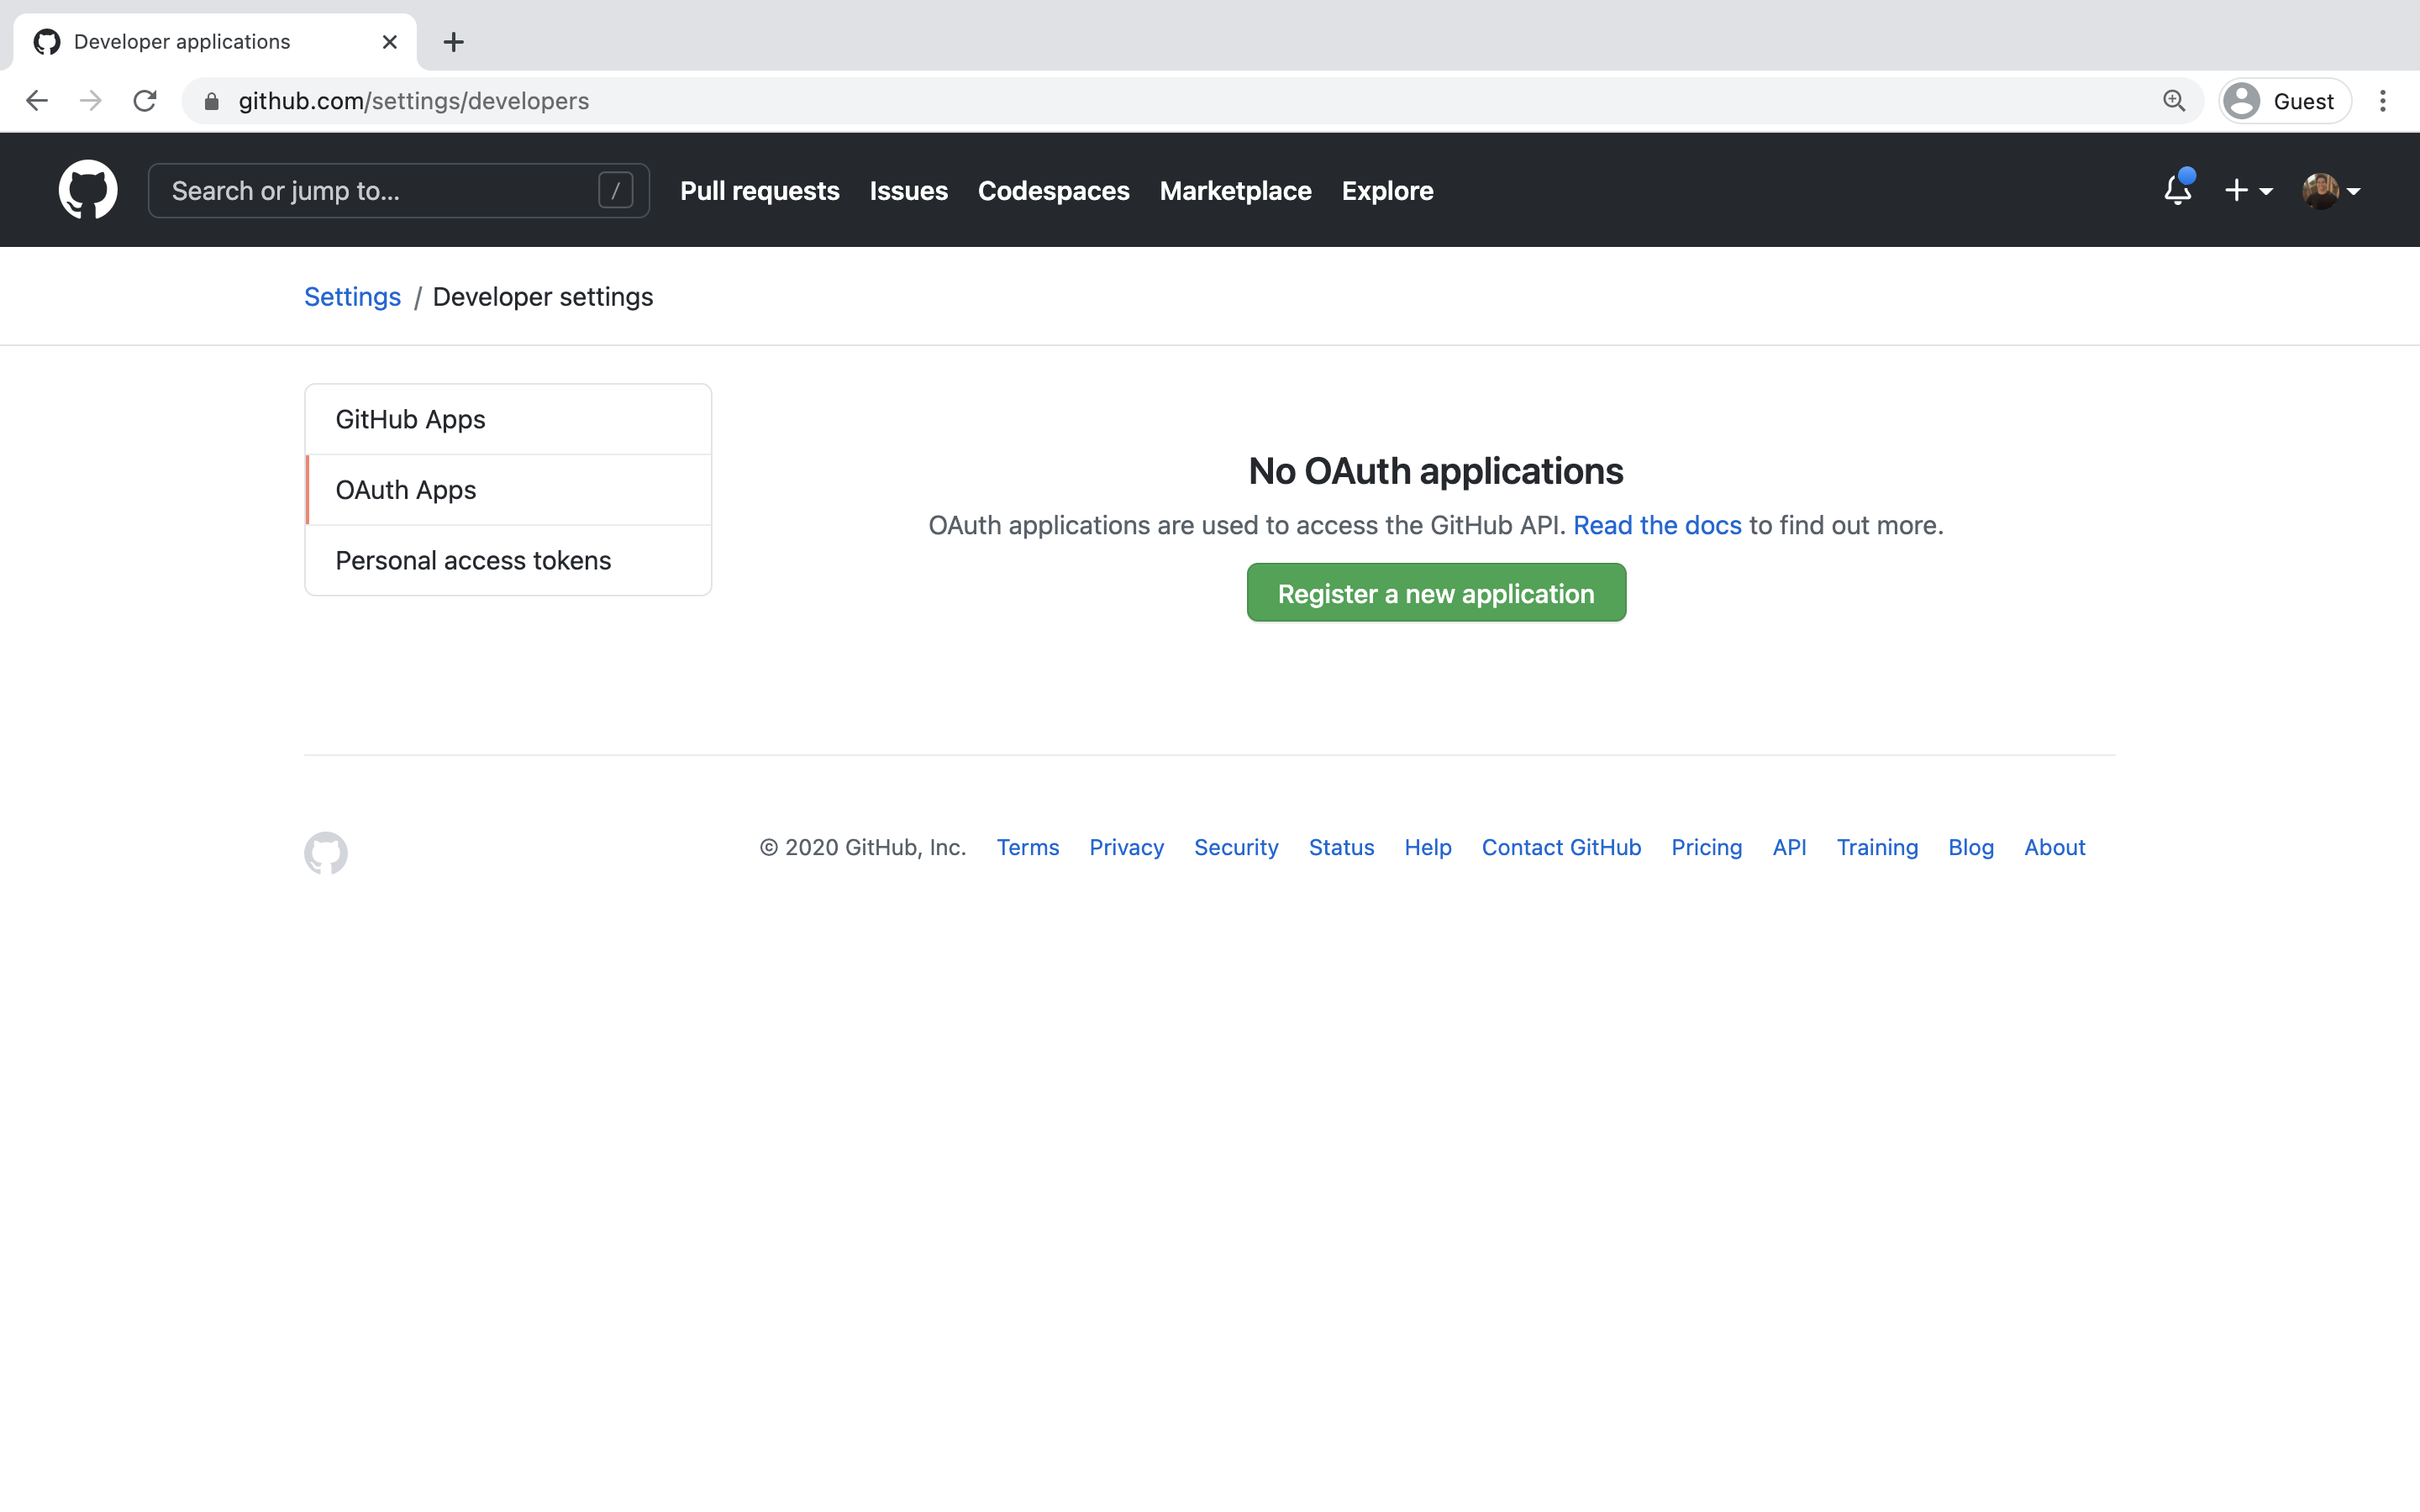Select Marketplace in the navigation
Image resolution: width=2420 pixels, height=1512 pixels.
(1234, 190)
